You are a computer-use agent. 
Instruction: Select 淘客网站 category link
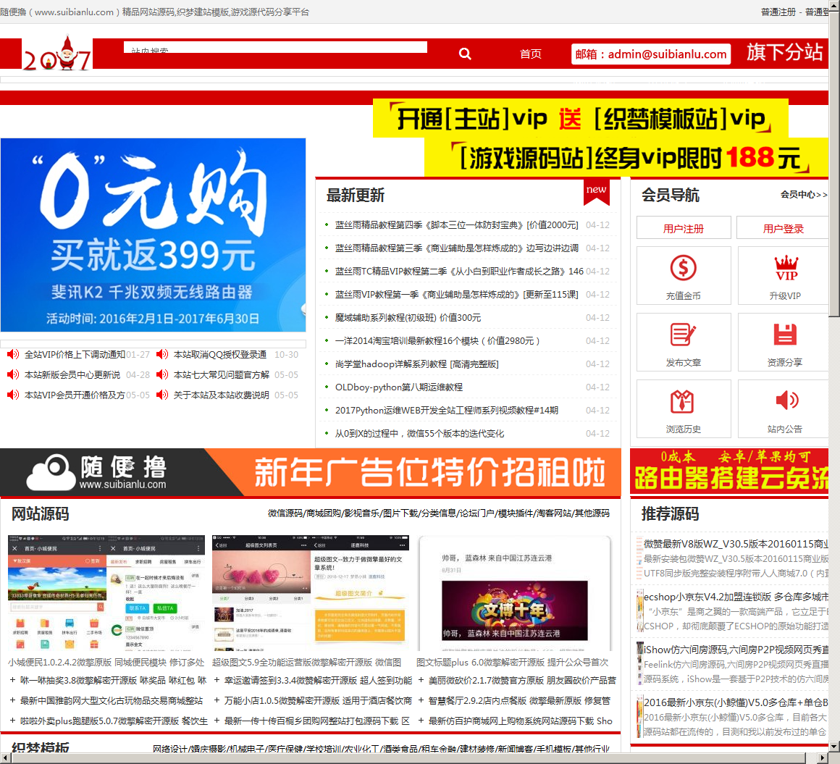click(554, 513)
